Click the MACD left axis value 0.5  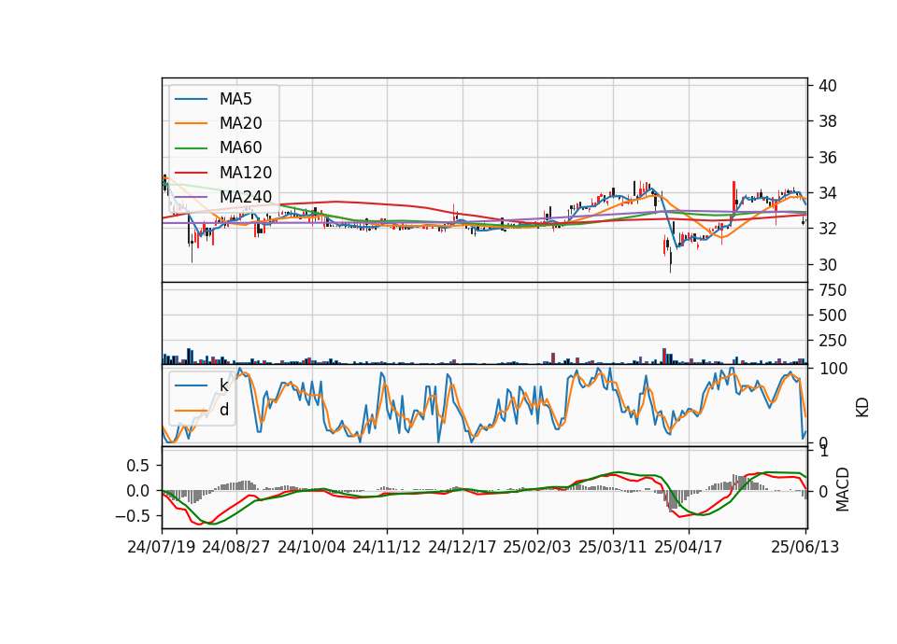137,466
